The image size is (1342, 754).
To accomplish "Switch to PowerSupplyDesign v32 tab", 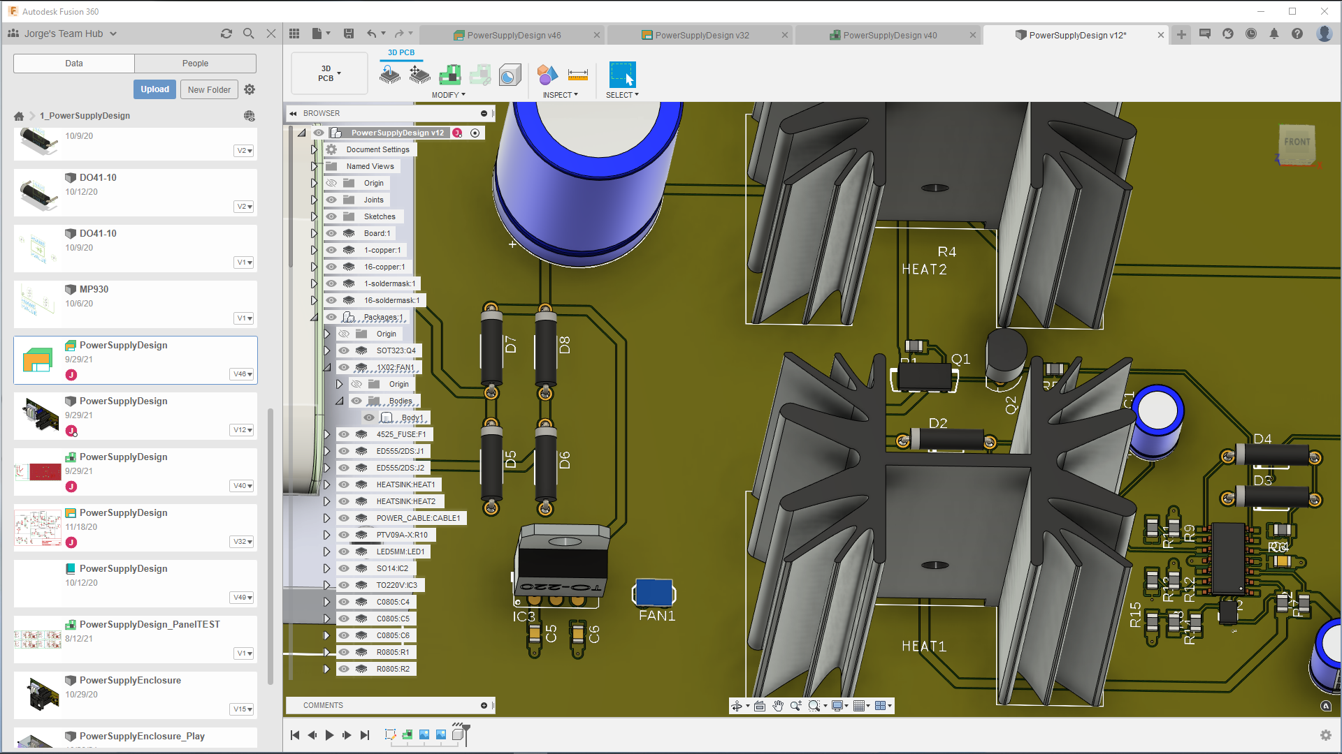I will [x=702, y=35].
